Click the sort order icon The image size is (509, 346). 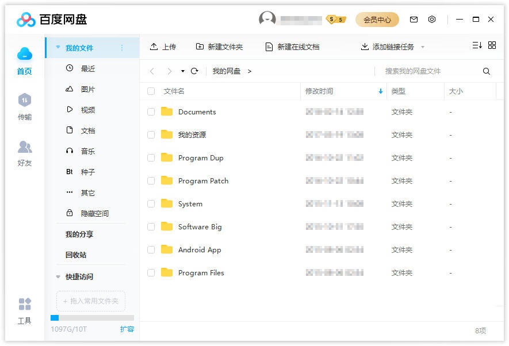[x=477, y=45]
